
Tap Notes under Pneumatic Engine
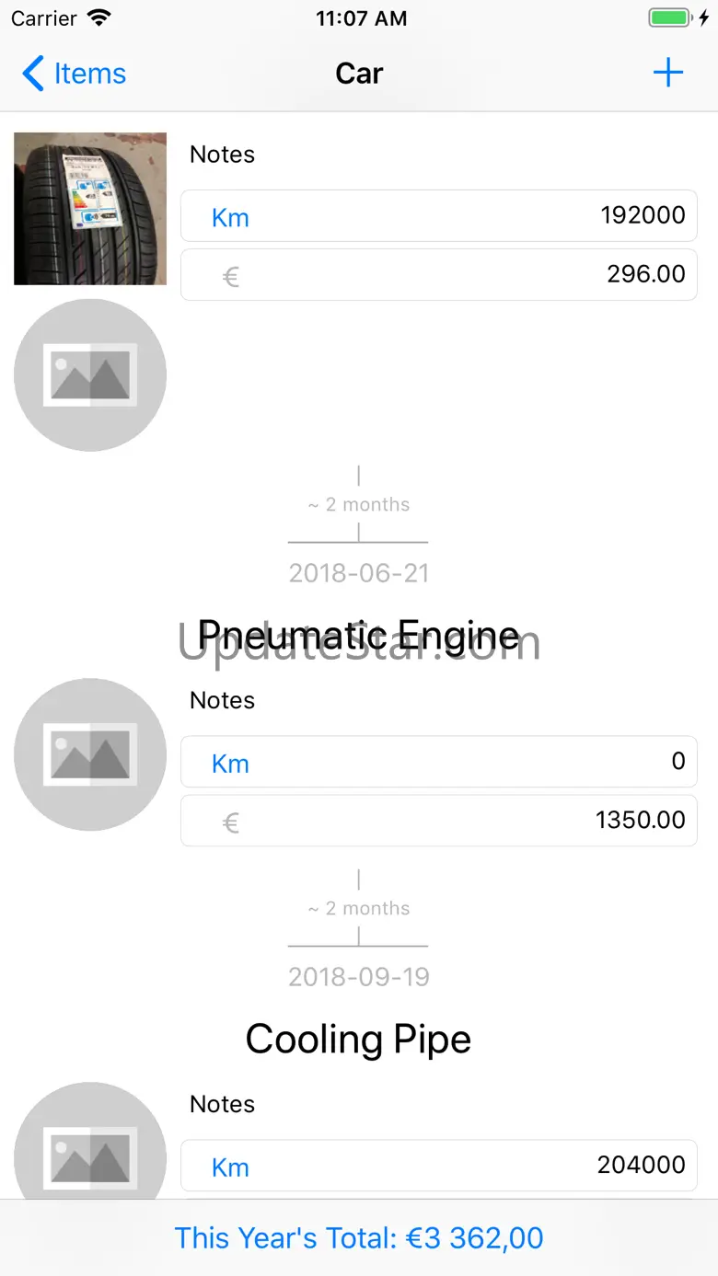coord(222,701)
